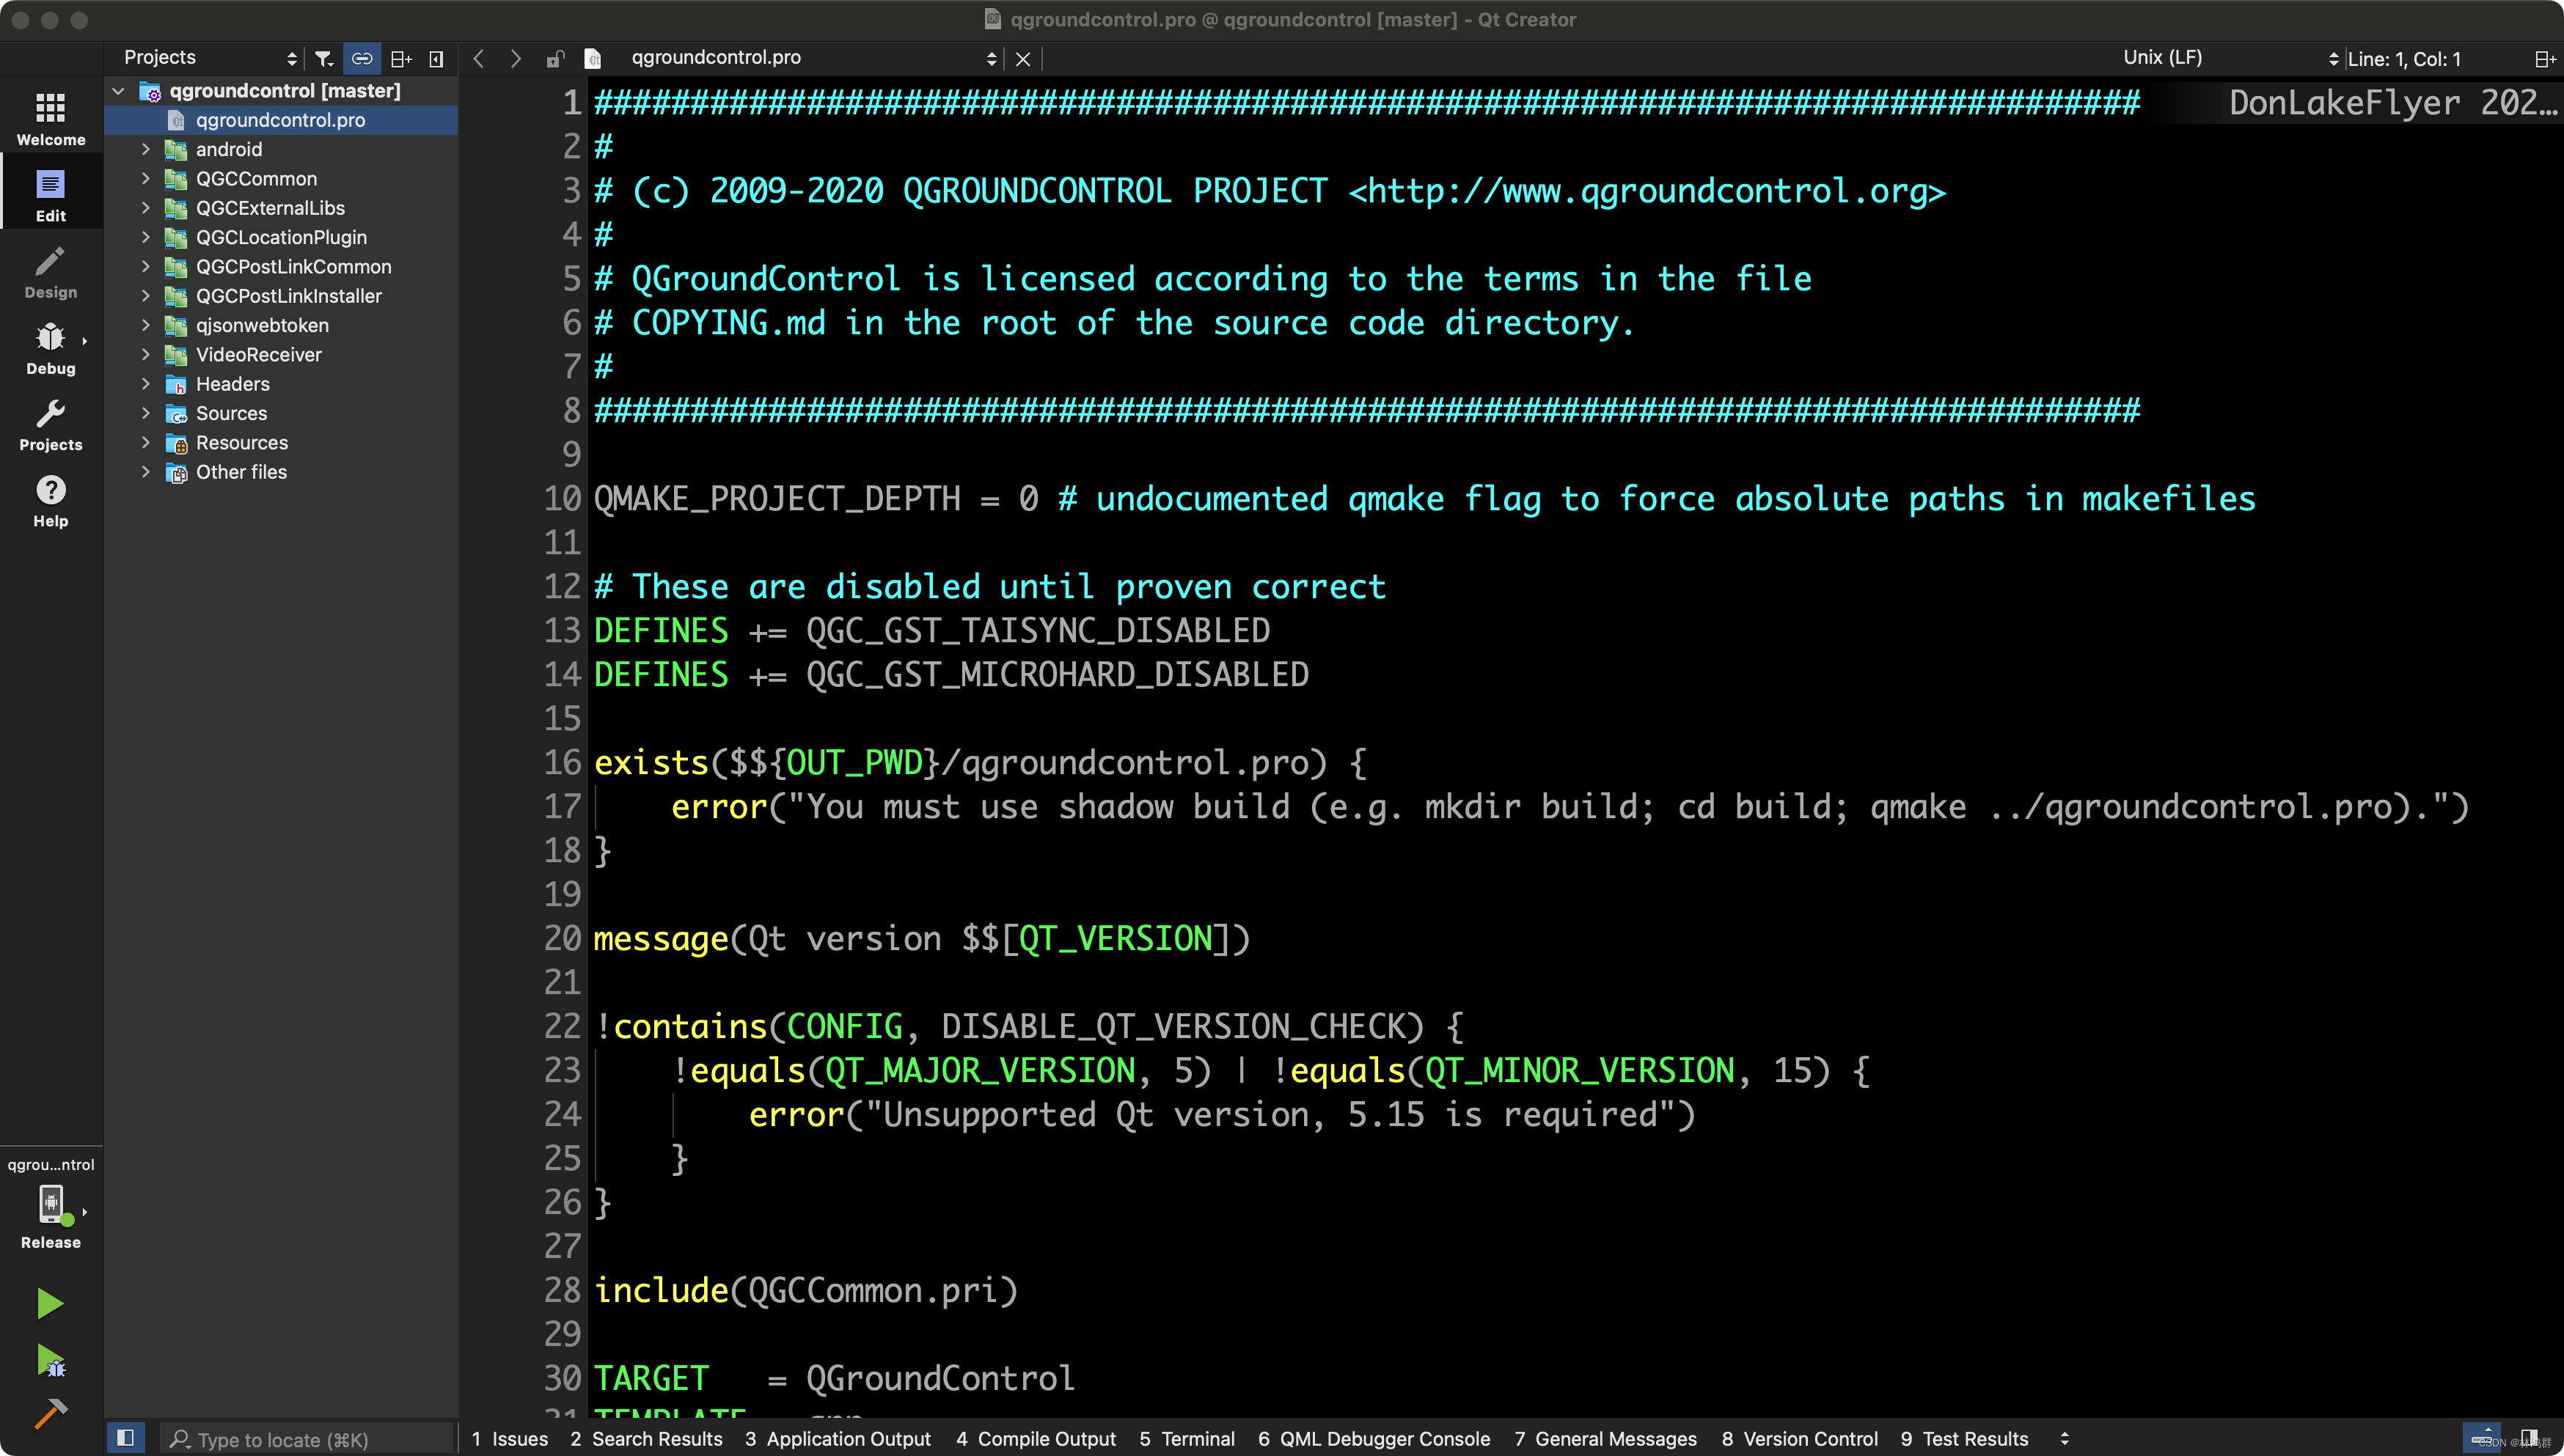Close the qgroundcontrol.pro document
Image resolution: width=2564 pixels, height=1456 pixels.
coord(1022,59)
